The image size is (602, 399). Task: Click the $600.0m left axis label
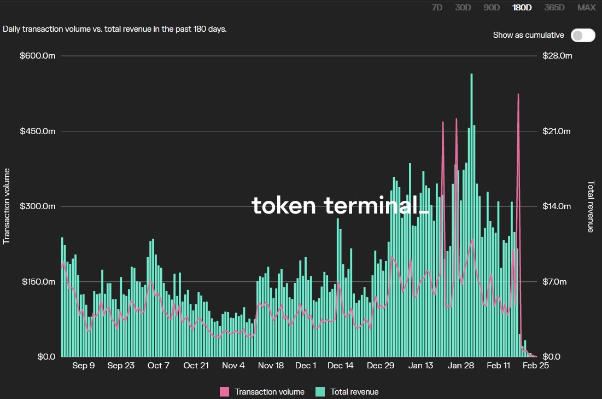pyautogui.click(x=39, y=56)
